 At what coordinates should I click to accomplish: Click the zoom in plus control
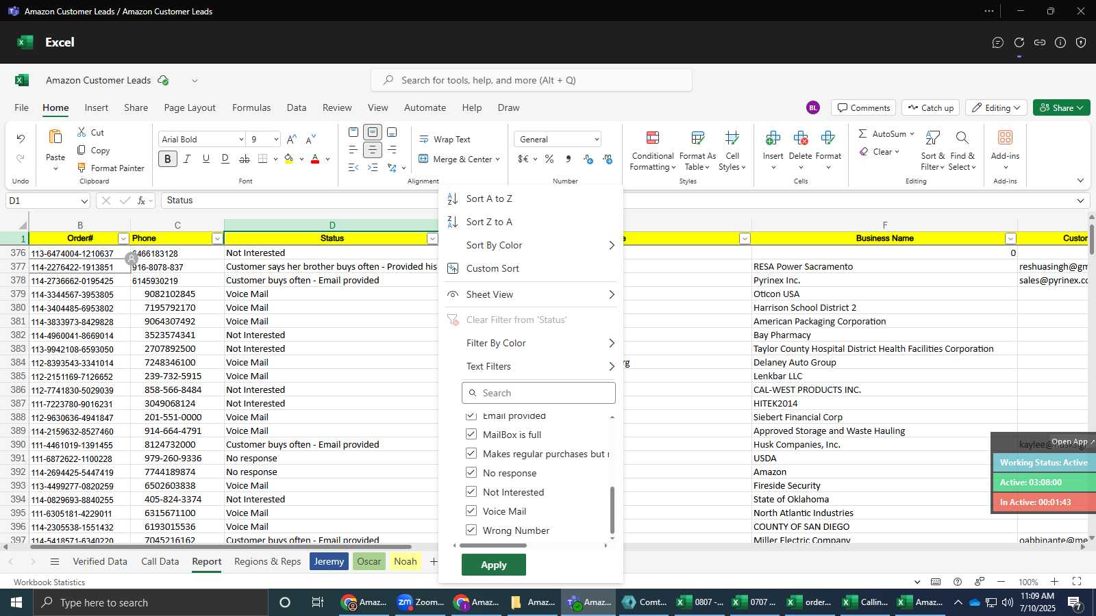1055,582
